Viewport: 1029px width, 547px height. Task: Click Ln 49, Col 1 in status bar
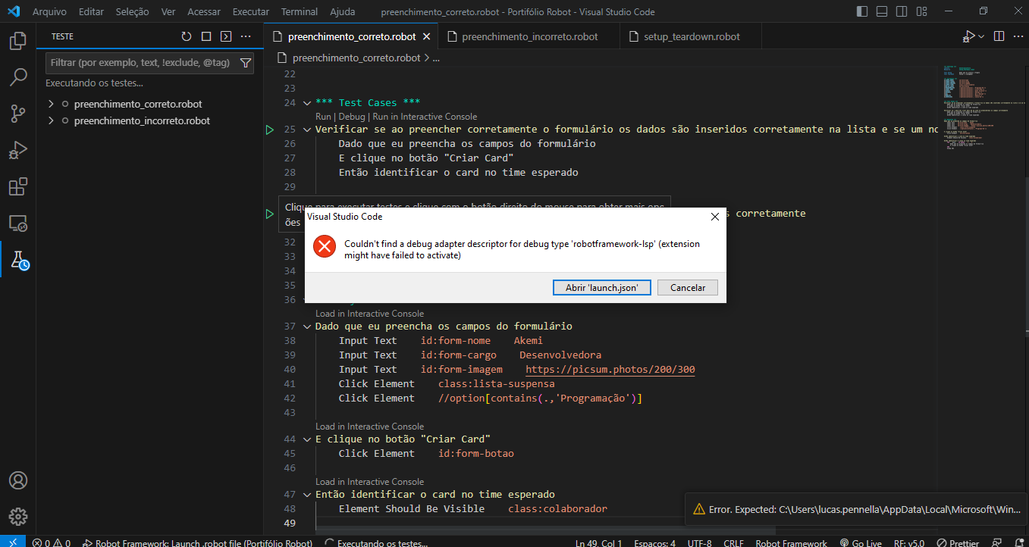click(x=599, y=543)
